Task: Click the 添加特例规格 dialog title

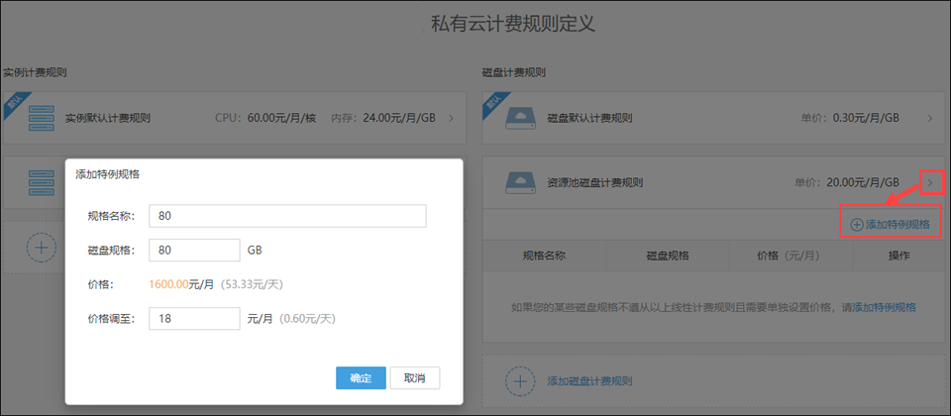Action: [107, 174]
